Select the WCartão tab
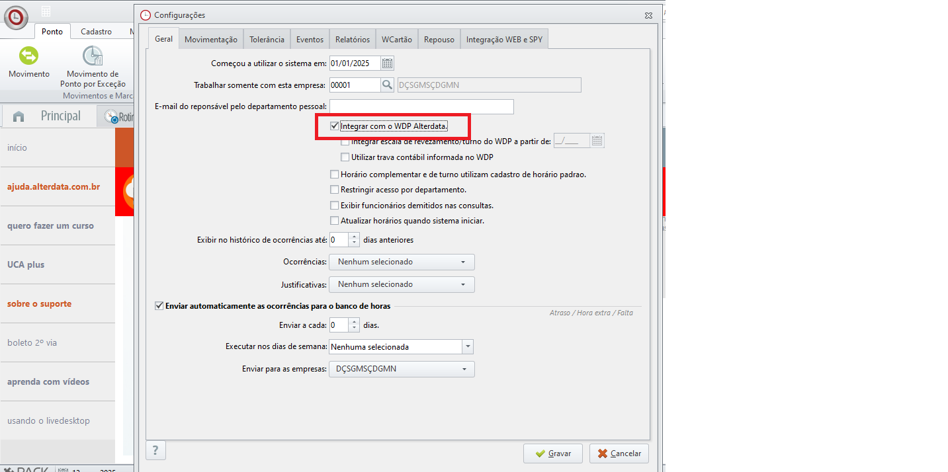948x472 pixels. click(x=397, y=39)
